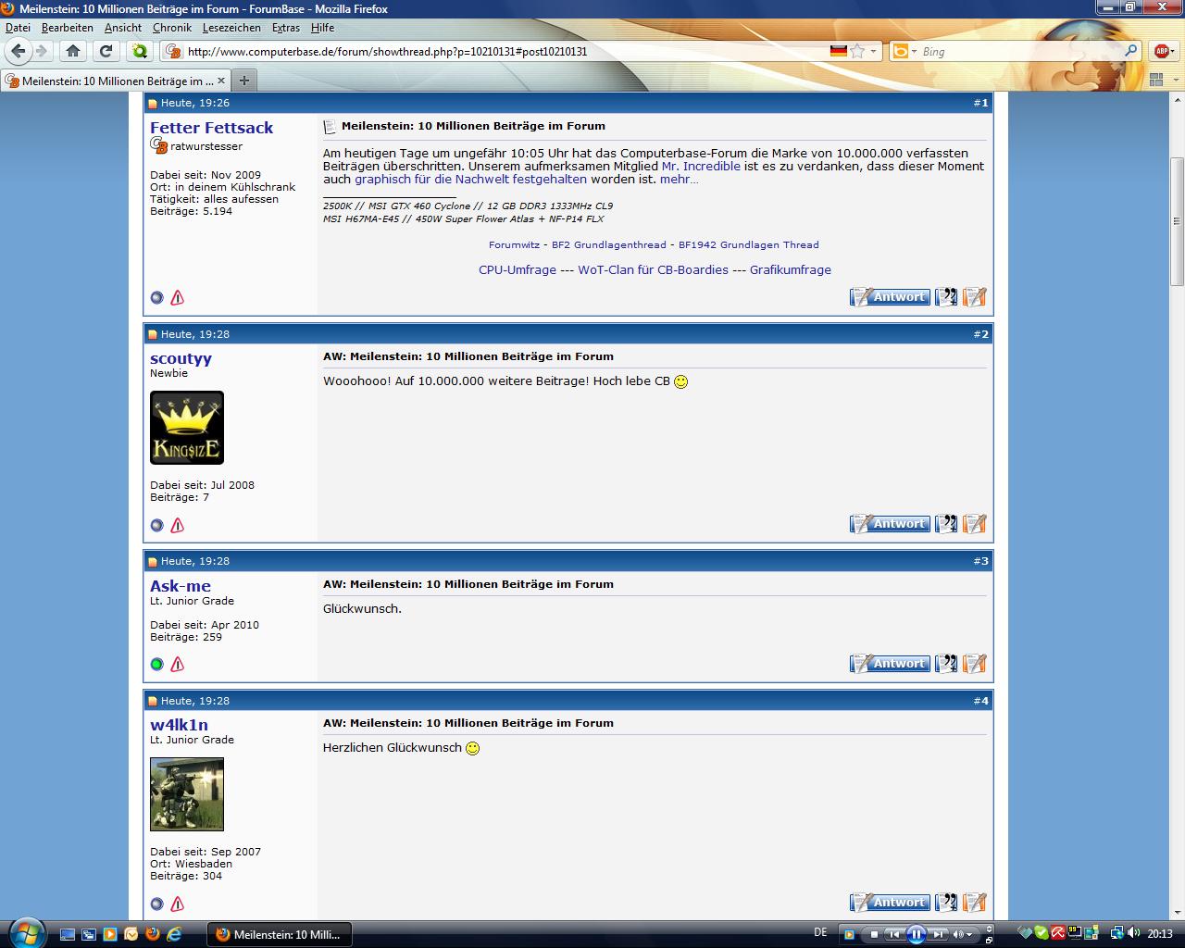Image resolution: width=1185 pixels, height=948 pixels.
Task: Open scoutyy's user profile link
Action: pyautogui.click(x=181, y=358)
